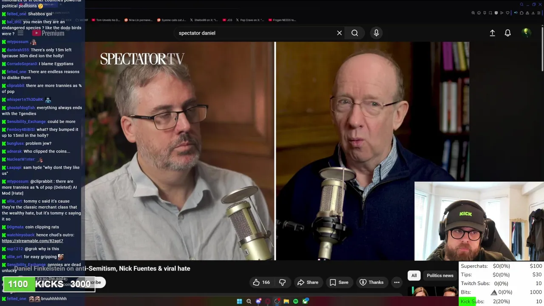The width and height of the screenshot is (544, 306).
Task: Open browser easy setup lines icon
Action: [x=539, y=13]
